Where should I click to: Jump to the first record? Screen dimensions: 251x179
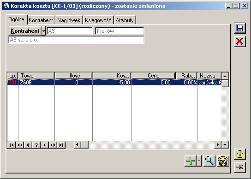[12, 145]
